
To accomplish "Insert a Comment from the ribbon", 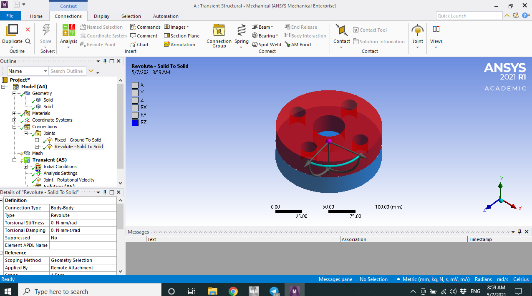I will point(144,36).
